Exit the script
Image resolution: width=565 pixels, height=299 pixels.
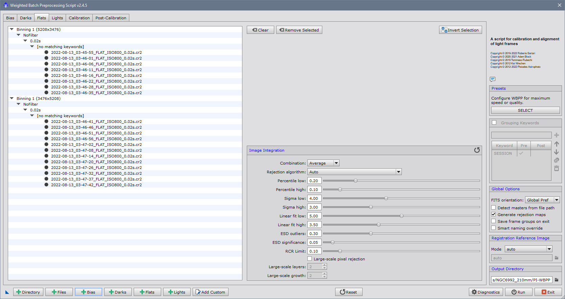(x=548, y=292)
